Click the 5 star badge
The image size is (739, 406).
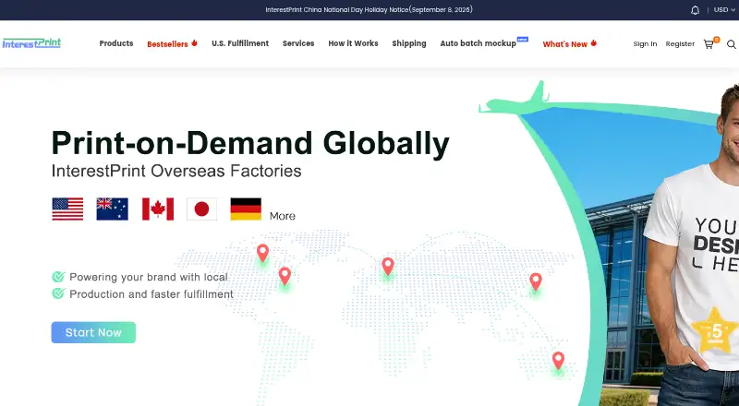click(715, 330)
